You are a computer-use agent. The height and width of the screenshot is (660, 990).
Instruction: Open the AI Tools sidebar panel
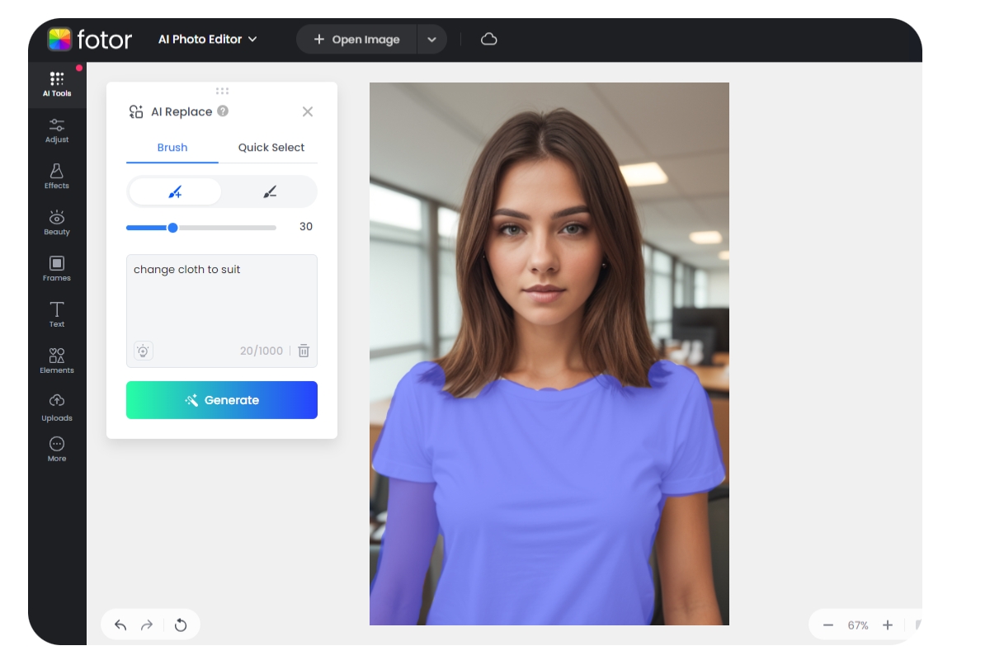(57, 85)
